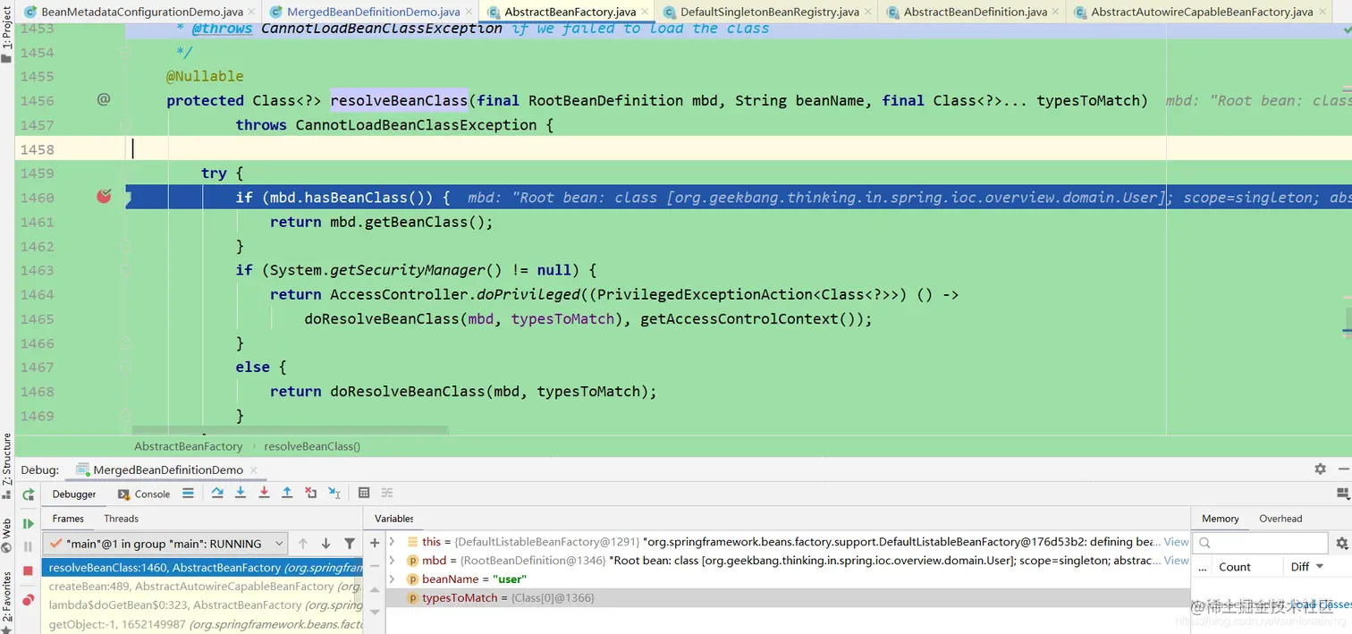Toggle code fold at line 1463
The height and width of the screenshot is (634, 1352).
click(126, 269)
